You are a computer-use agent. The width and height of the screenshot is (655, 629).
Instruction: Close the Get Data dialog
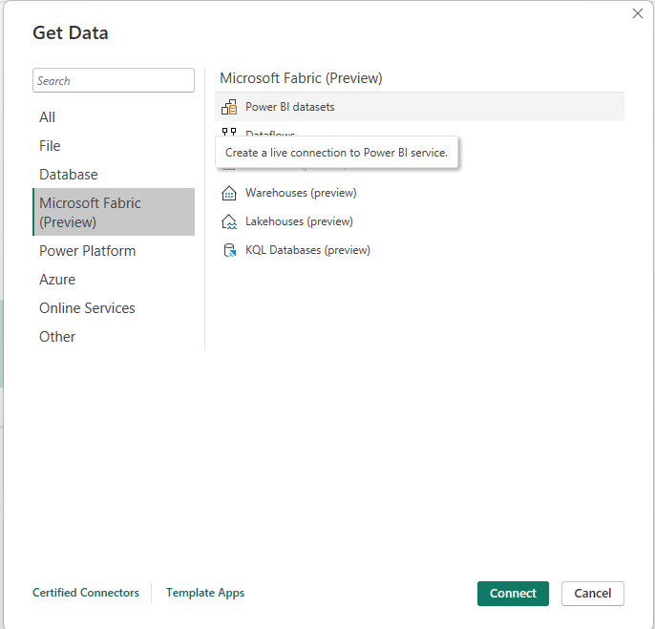click(638, 13)
